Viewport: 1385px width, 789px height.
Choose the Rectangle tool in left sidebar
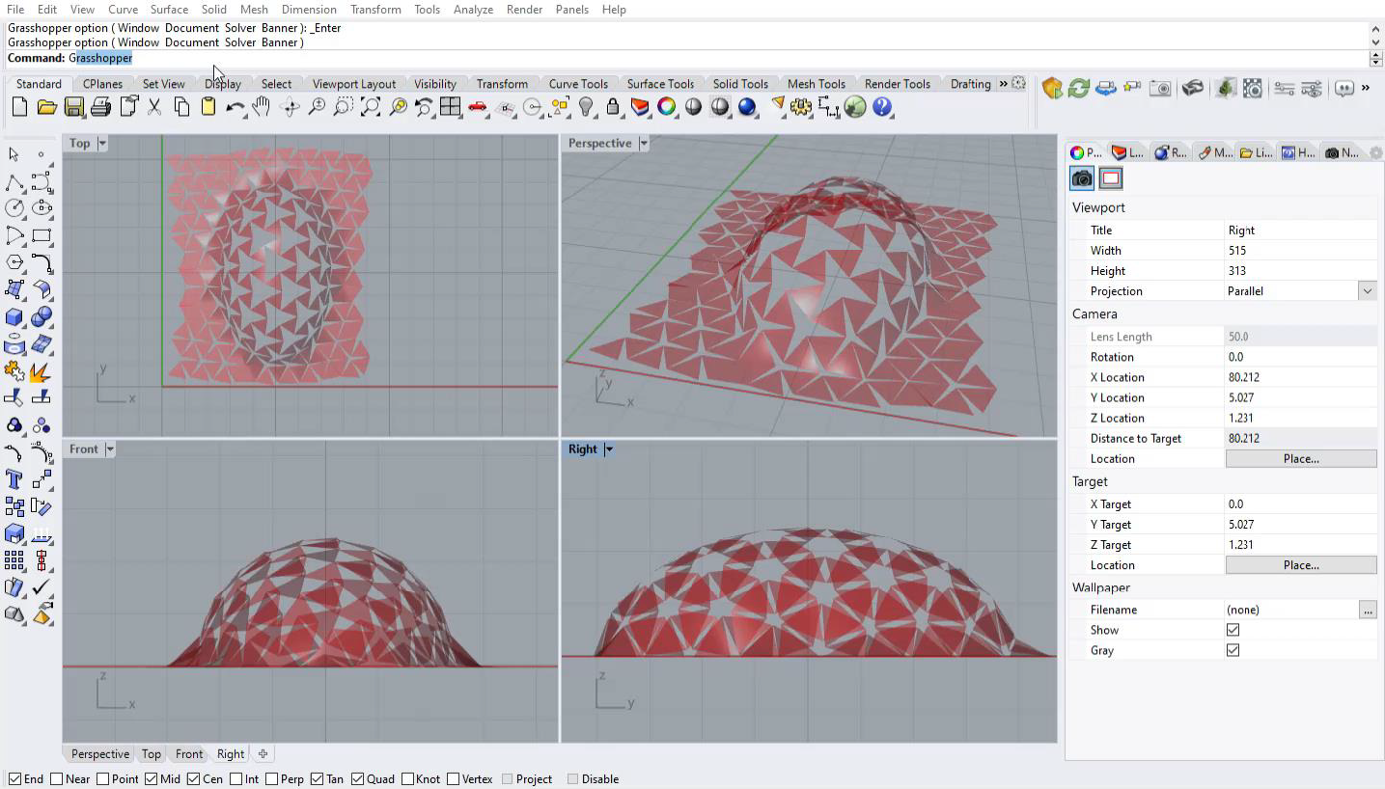(x=42, y=235)
